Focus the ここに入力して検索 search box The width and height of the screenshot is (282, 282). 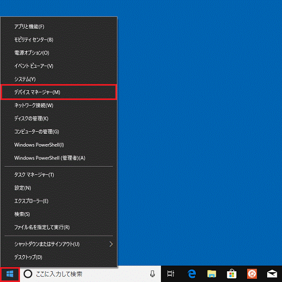90,274
